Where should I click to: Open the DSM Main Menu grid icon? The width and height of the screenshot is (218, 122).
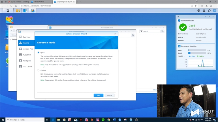(x=8, y=11)
